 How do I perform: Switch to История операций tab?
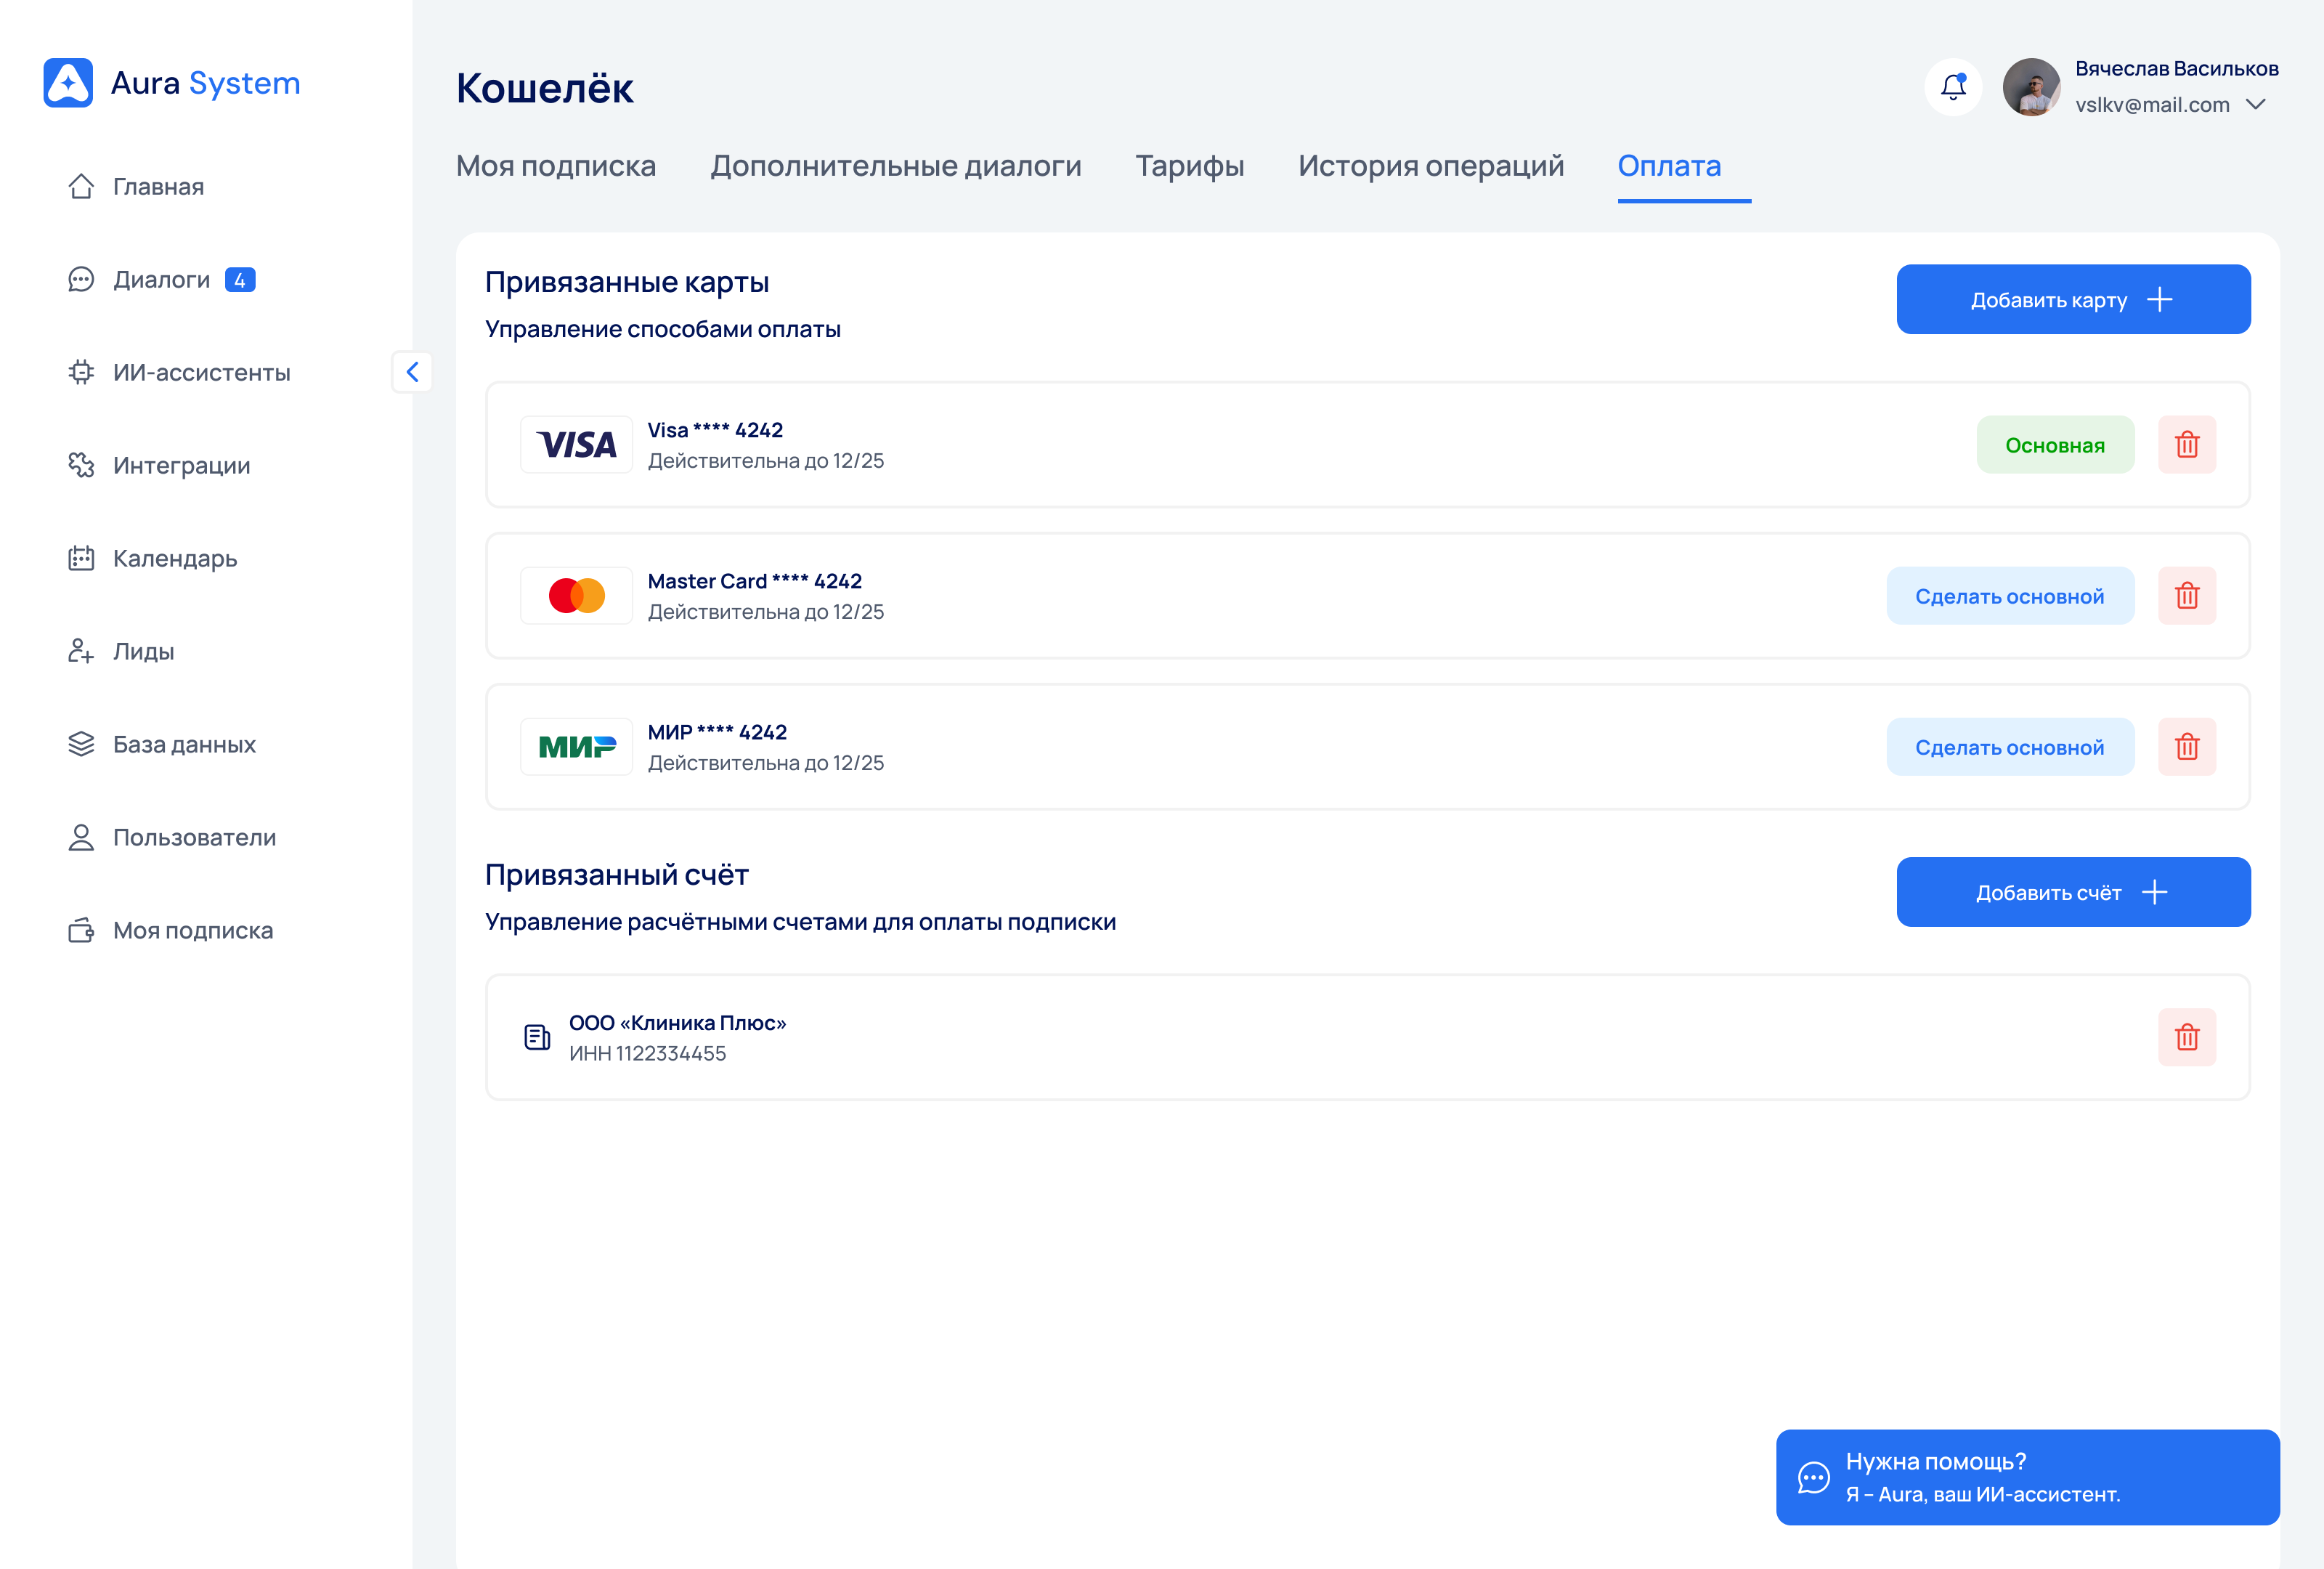pyautogui.click(x=1430, y=166)
